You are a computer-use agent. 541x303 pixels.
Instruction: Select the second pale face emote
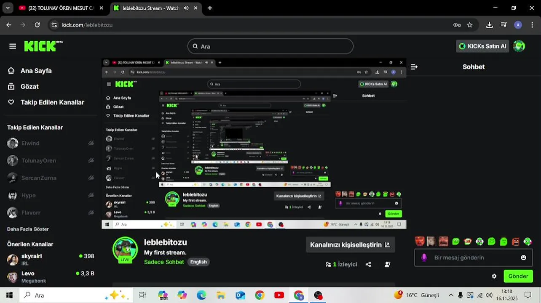(431, 241)
